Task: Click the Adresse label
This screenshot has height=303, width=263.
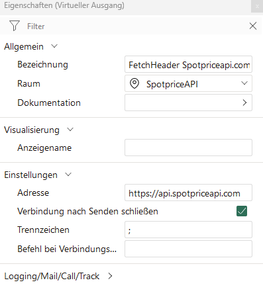Action: point(33,193)
